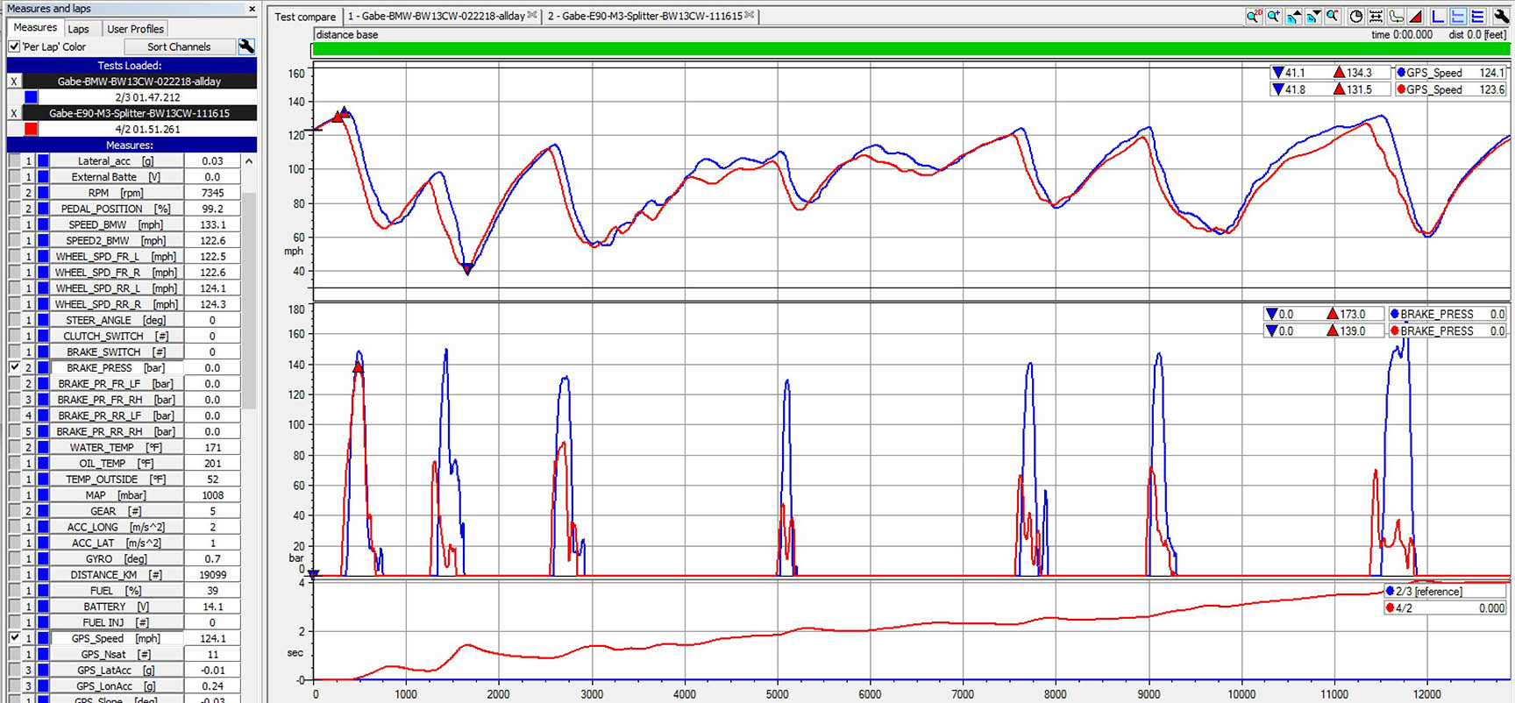The image size is (1515, 703).
Task: Close tab 1 - Gabe-BMW-BW13CW-022218-allday
Action: coord(532,16)
